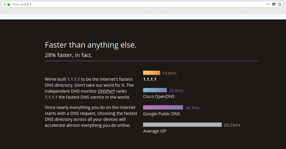The height and width of the screenshot is (149, 286).
Task: Save page to Pocket icon
Action: 274,4
